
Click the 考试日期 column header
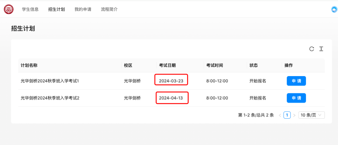tap(167, 65)
